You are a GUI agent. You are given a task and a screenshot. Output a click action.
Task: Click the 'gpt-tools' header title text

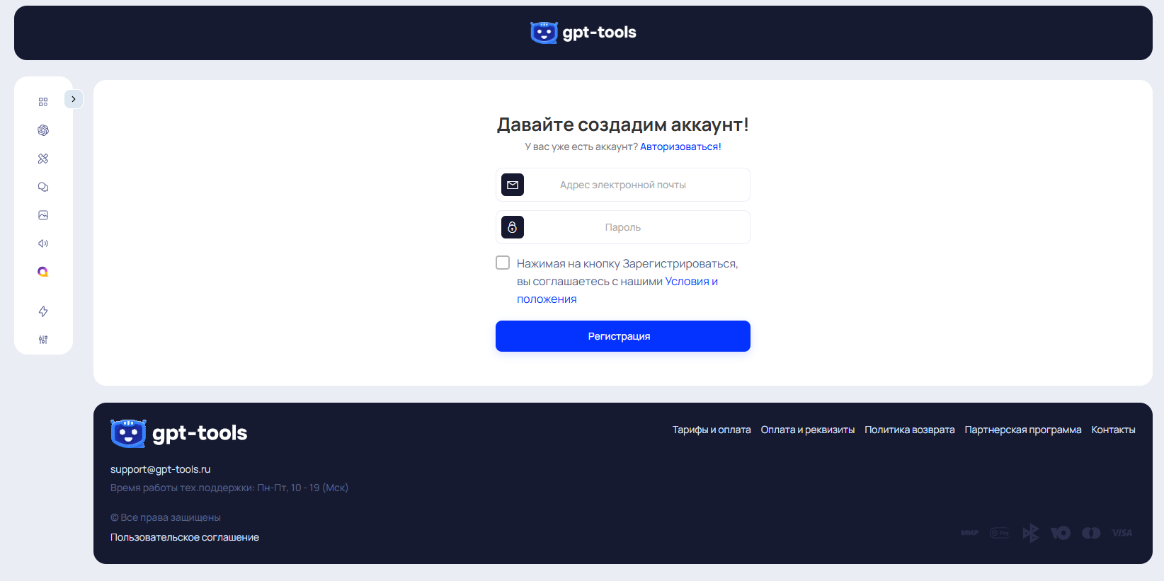(x=599, y=33)
